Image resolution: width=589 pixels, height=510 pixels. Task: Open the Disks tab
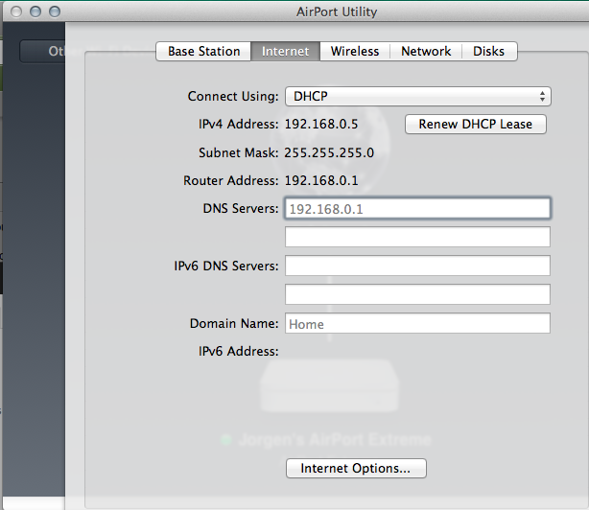pos(488,51)
